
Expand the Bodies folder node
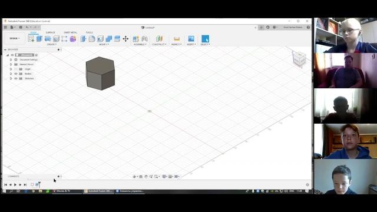pos(11,74)
